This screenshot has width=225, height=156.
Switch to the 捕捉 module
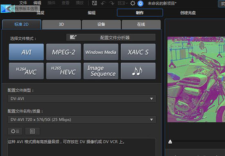pos(40,13)
